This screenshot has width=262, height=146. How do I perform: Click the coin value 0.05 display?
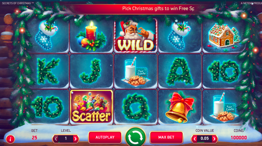(x=204, y=139)
